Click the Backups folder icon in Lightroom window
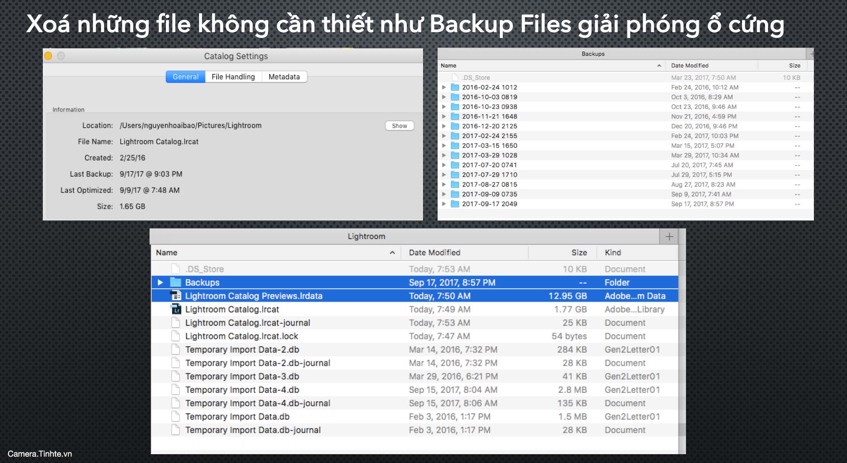Screen dimensions: 847x463 176,282
